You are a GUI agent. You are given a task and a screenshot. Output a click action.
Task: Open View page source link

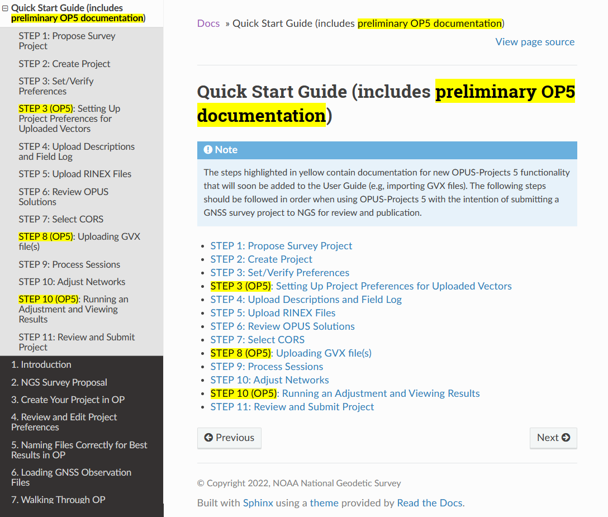[x=535, y=42]
